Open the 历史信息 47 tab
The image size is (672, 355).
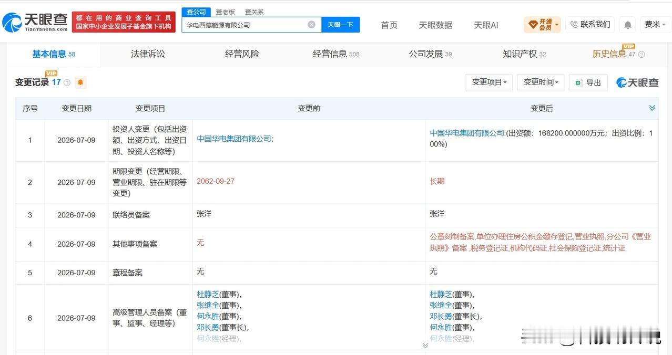point(614,54)
